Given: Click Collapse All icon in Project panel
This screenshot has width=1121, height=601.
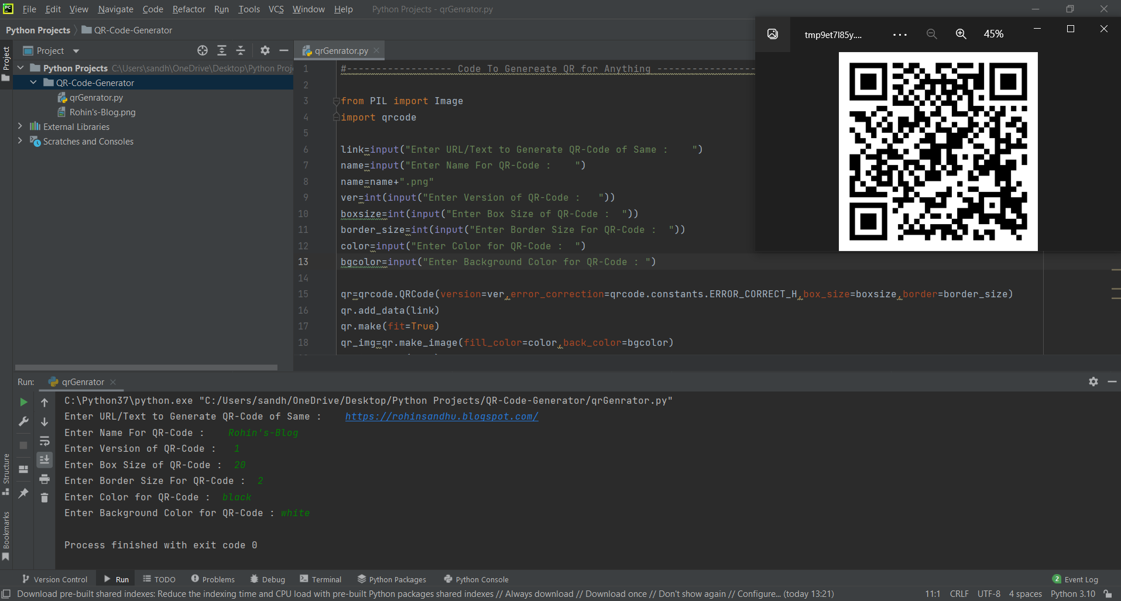Looking at the screenshot, I should [x=241, y=50].
